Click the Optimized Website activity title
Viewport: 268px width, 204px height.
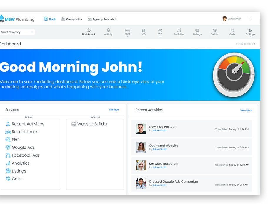(164, 146)
